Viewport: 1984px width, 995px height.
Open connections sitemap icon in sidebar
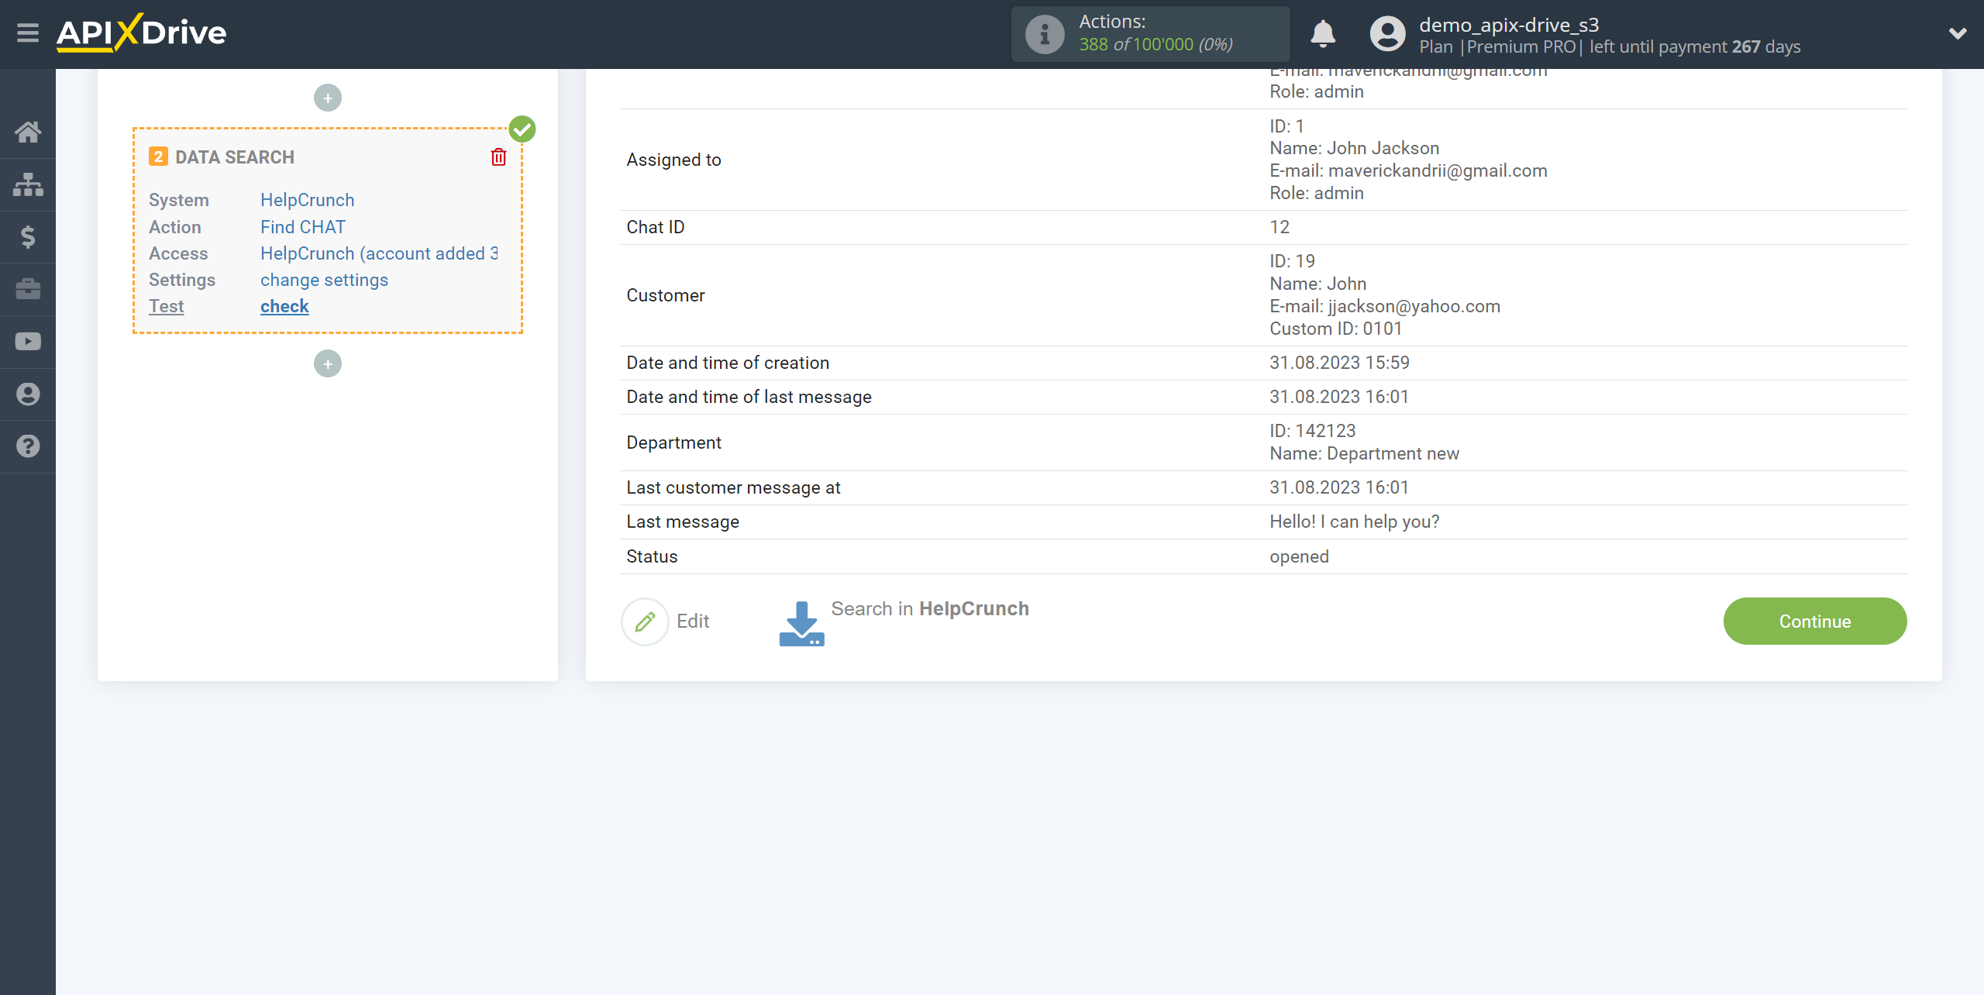28,184
